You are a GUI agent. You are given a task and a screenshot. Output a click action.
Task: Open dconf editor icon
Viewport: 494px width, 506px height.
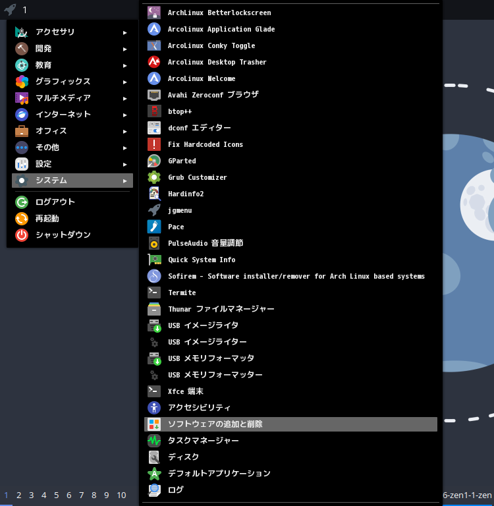coord(154,128)
